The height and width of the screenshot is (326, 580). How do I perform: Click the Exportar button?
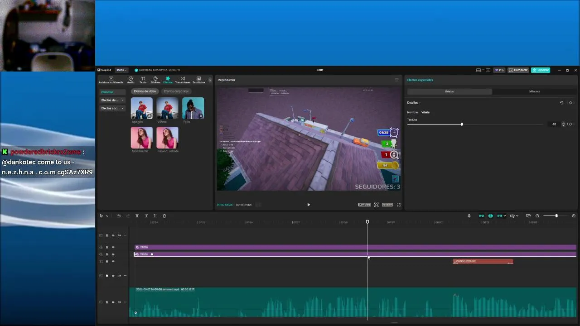click(541, 70)
